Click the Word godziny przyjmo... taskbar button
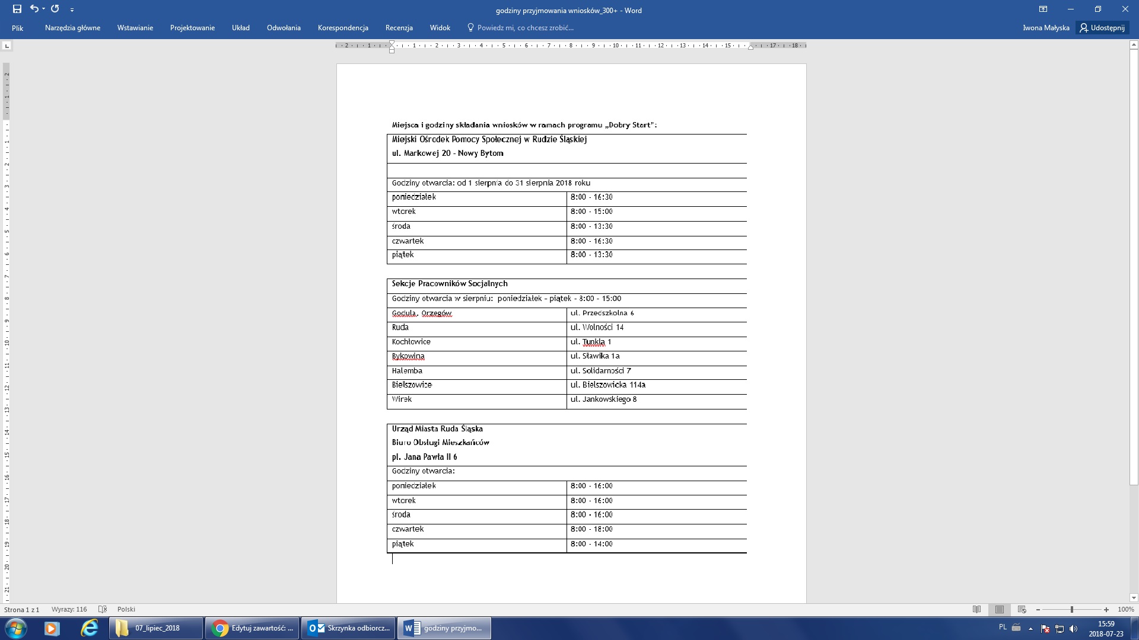 [x=444, y=628]
